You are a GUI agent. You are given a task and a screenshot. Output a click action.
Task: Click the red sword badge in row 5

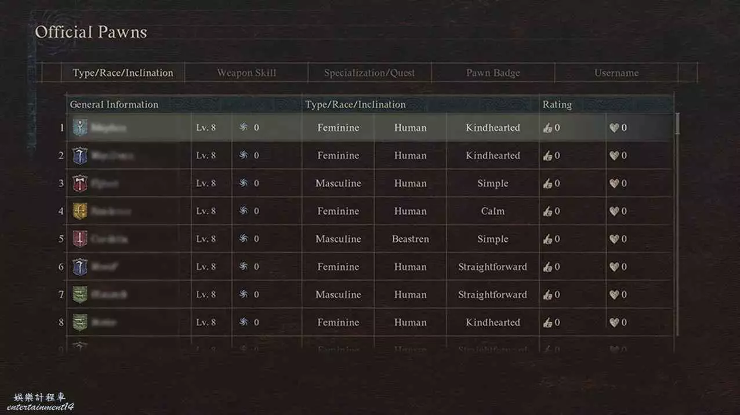80,239
